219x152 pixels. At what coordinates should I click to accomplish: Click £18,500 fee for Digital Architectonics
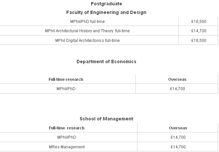[x=199, y=41]
